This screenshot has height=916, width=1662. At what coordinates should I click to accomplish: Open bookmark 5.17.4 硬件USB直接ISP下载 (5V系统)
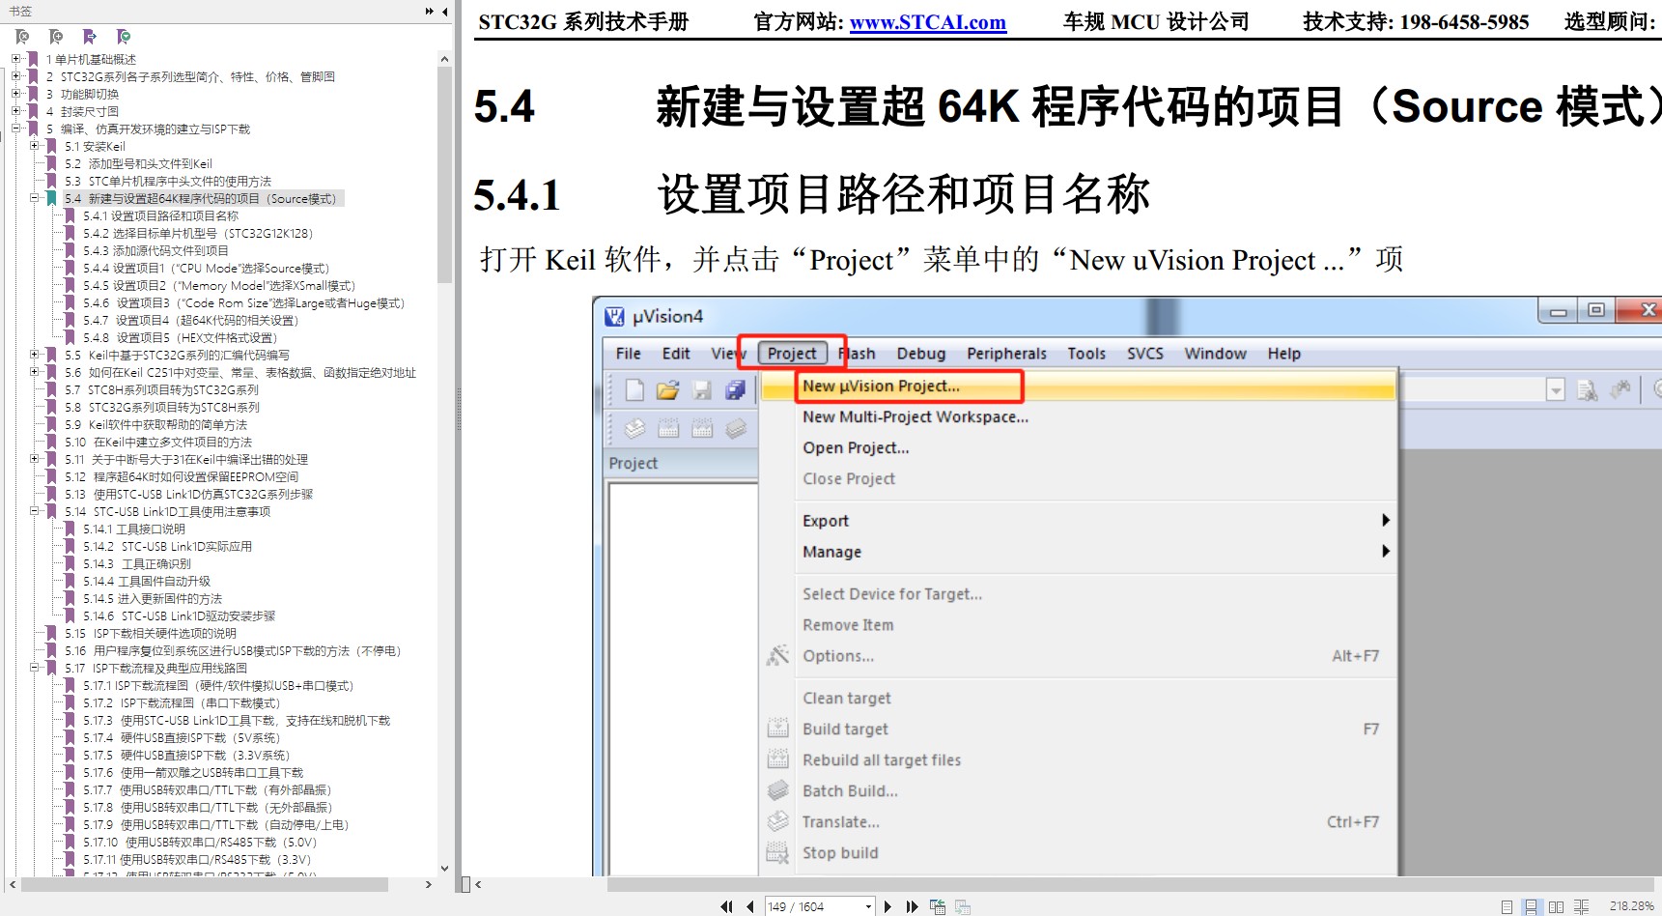click(x=182, y=738)
